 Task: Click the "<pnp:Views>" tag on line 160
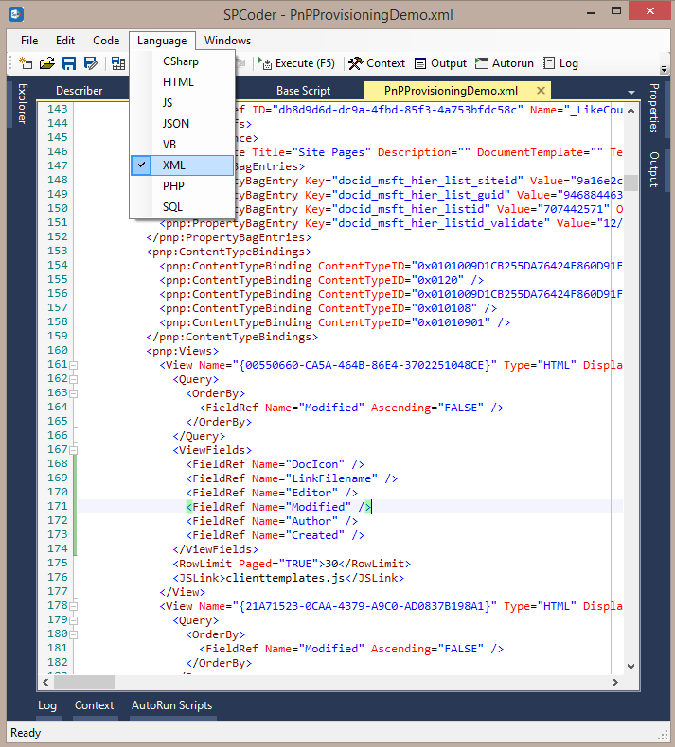pyautogui.click(x=182, y=351)
